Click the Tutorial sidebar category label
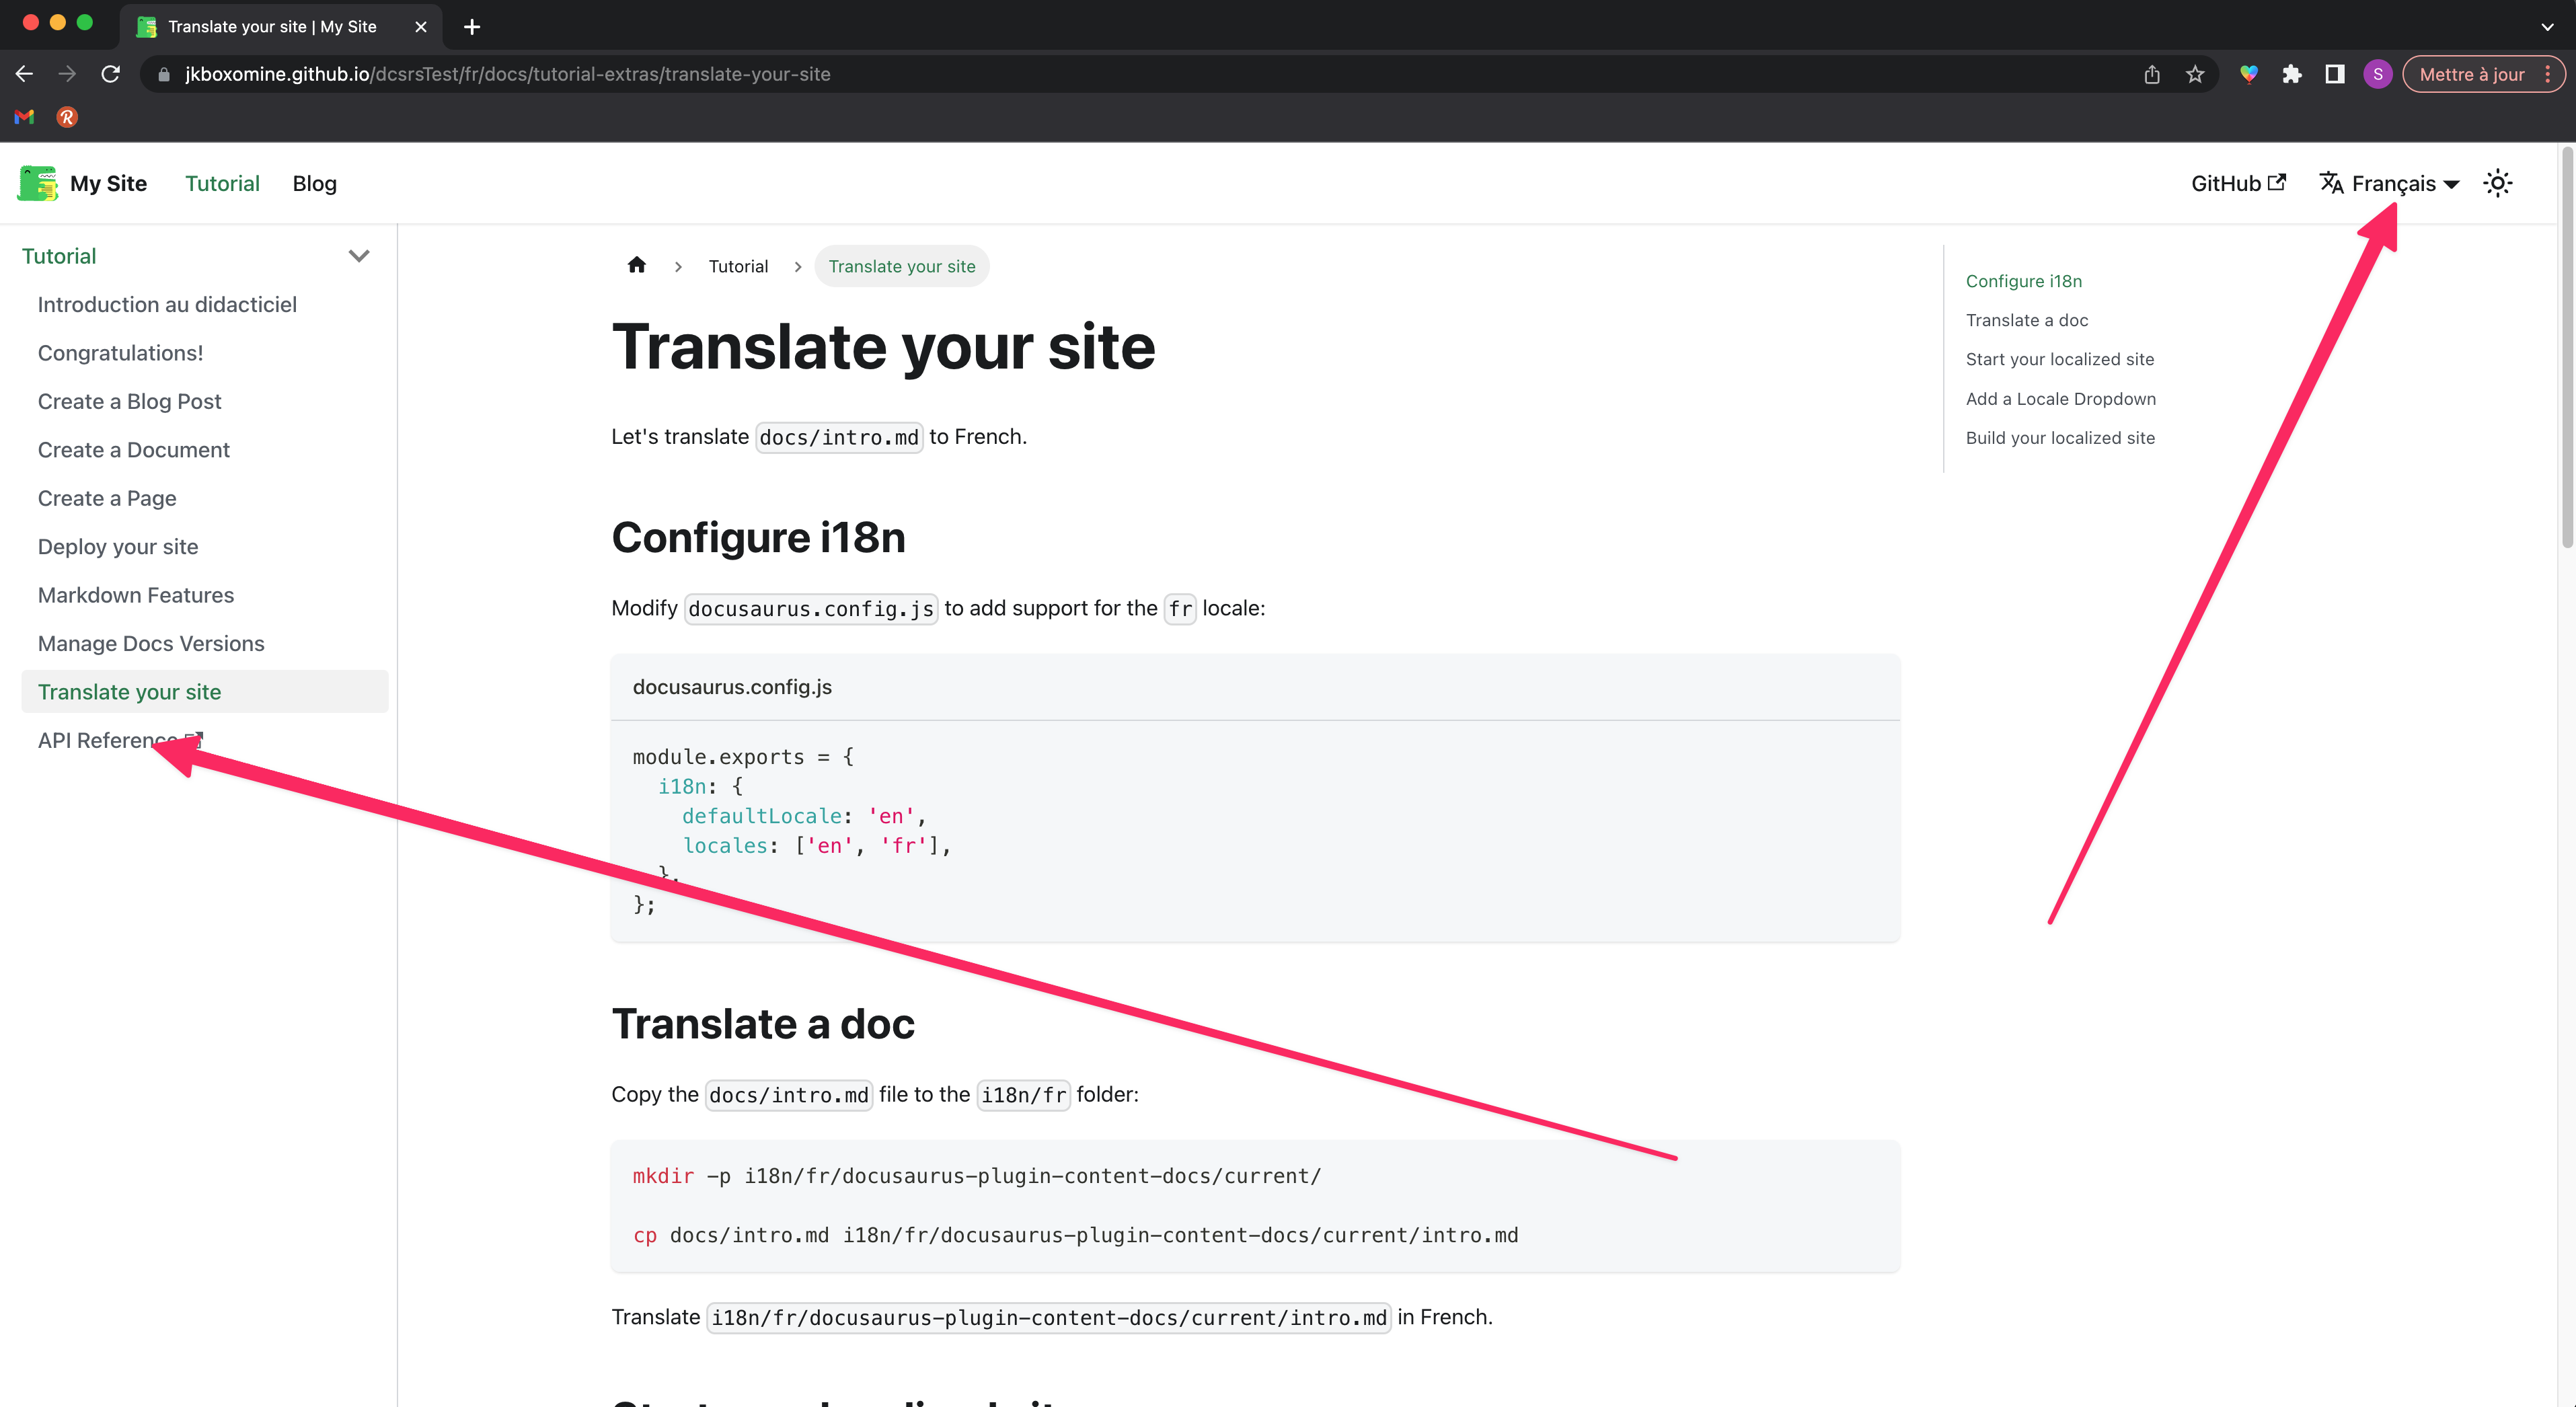Screen dimensions: 2576x1407 coord(59,256)
